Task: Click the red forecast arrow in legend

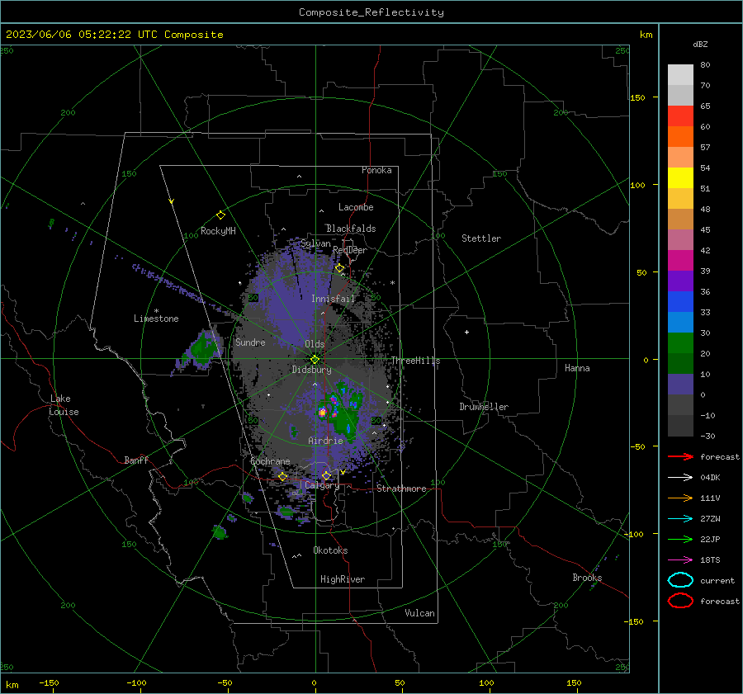Action: coord(680,456)
